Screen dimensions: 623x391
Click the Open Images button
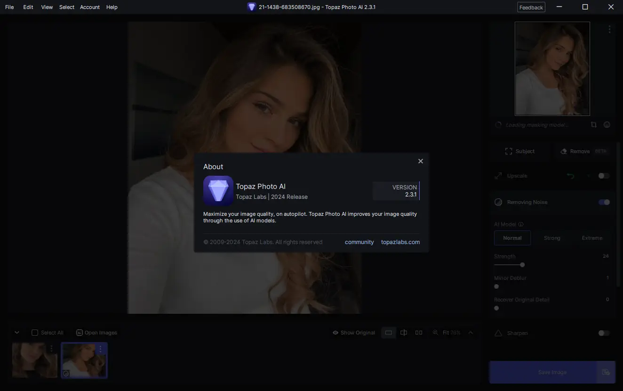click(96, 333)
